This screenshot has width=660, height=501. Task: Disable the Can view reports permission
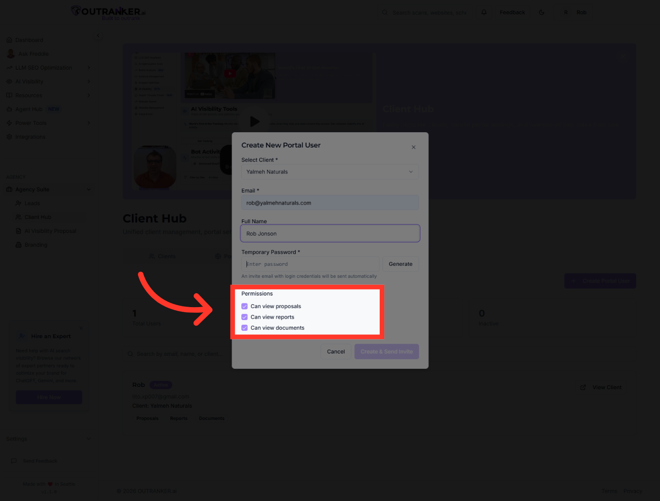coord(245,317)
